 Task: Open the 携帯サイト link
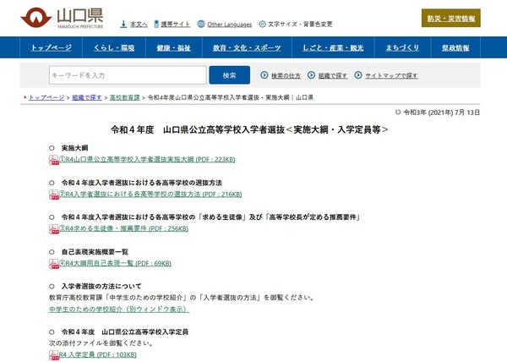click(176, 25)
